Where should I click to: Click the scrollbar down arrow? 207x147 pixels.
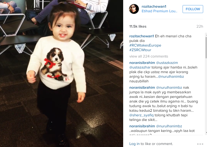[x=206, y=133]
